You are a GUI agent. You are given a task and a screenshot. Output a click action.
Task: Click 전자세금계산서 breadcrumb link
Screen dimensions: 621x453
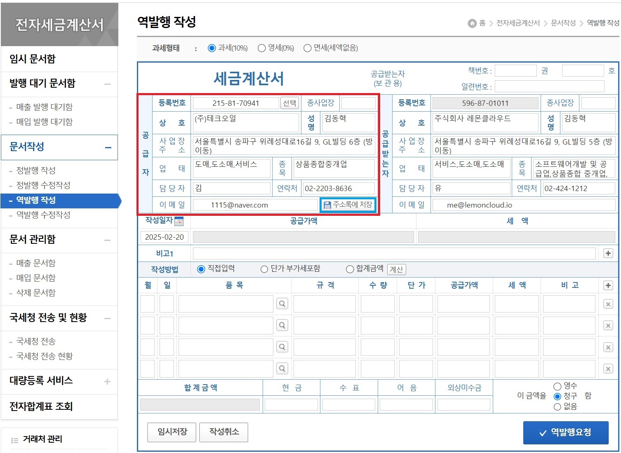pyautogui.click(x=518, y=23)
